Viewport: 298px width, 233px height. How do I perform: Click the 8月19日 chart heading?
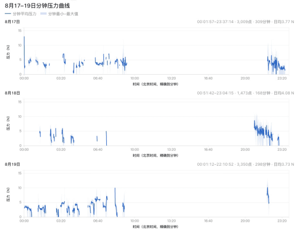click(12, 164)
